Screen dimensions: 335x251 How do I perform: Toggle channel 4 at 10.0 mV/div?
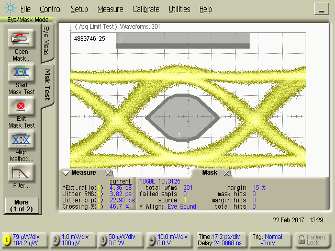(x=152, y=240)
